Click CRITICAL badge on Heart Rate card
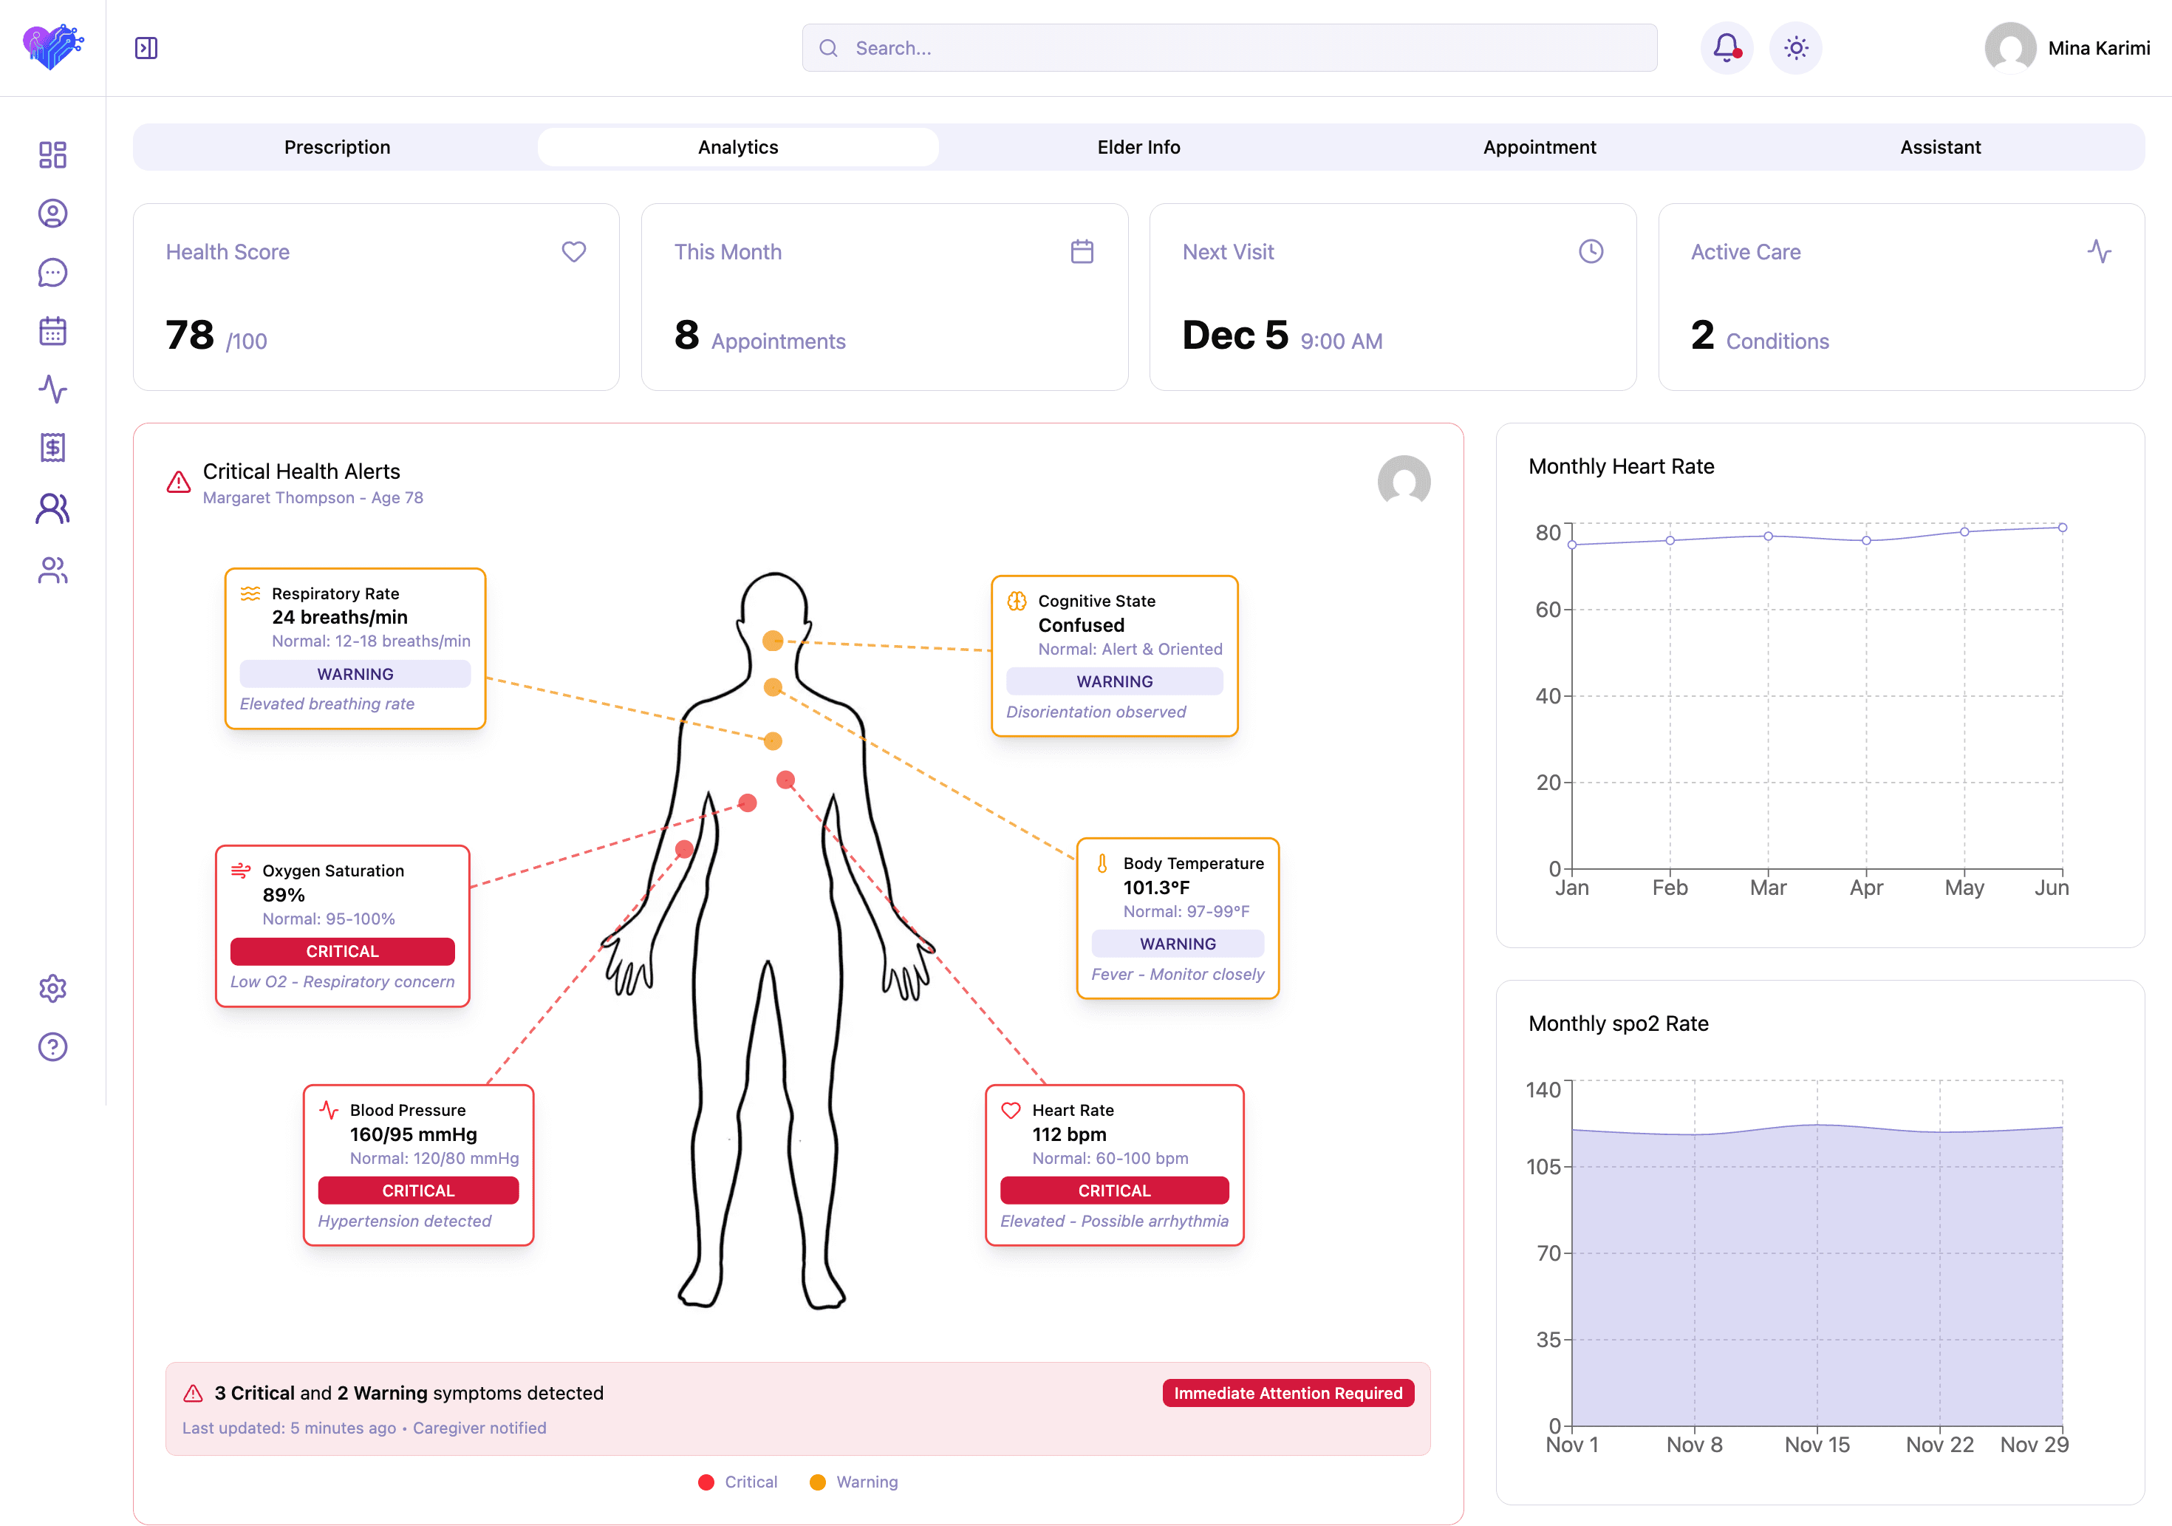This screenshot has width=2172, height=1526. (1114, 1191)
